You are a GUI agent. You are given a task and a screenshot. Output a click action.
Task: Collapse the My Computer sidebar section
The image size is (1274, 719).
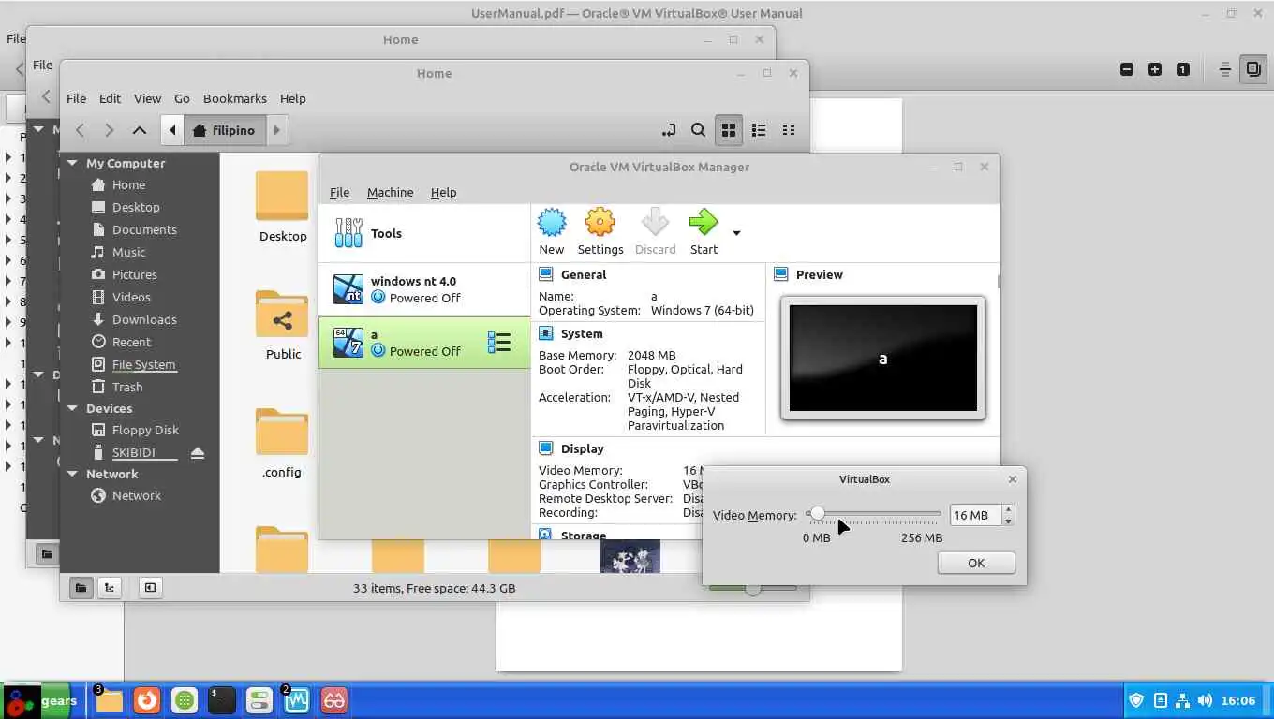coord(72,163)
